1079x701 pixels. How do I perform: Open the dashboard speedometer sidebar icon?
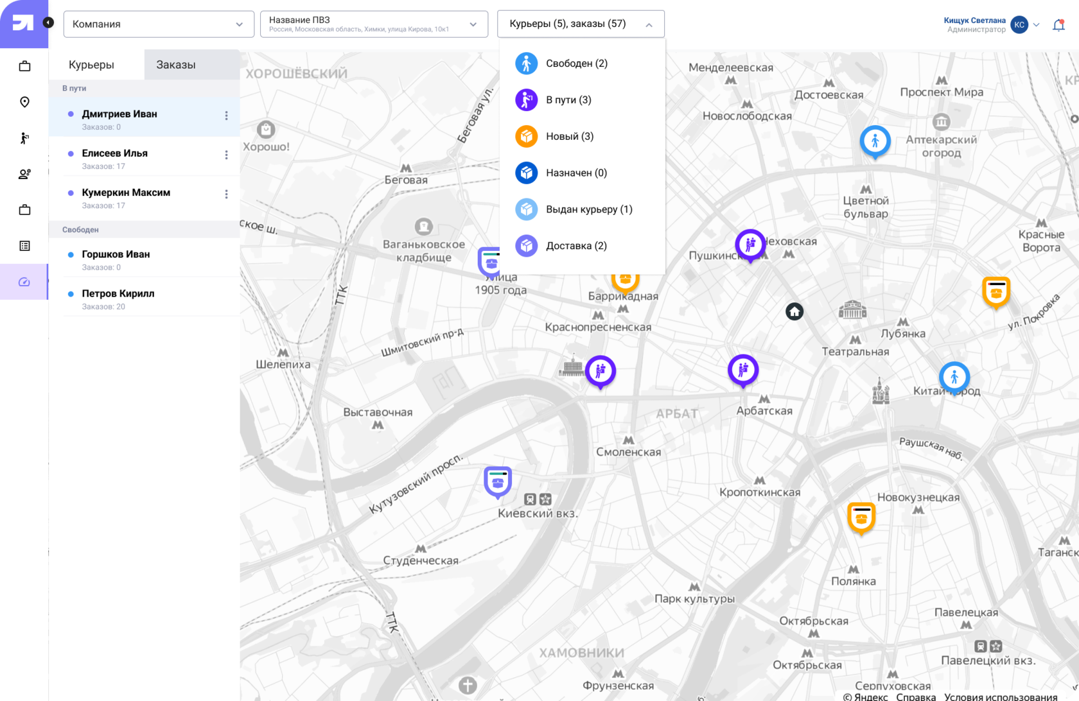tap(24, 282)
